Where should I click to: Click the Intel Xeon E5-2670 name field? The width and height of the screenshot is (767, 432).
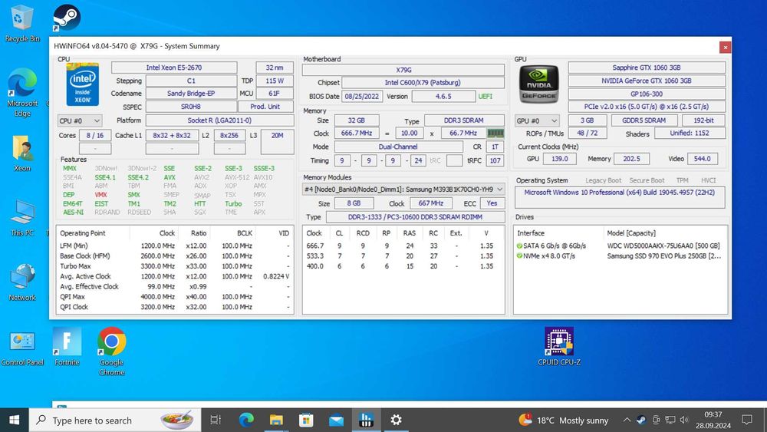pos(174,68)
